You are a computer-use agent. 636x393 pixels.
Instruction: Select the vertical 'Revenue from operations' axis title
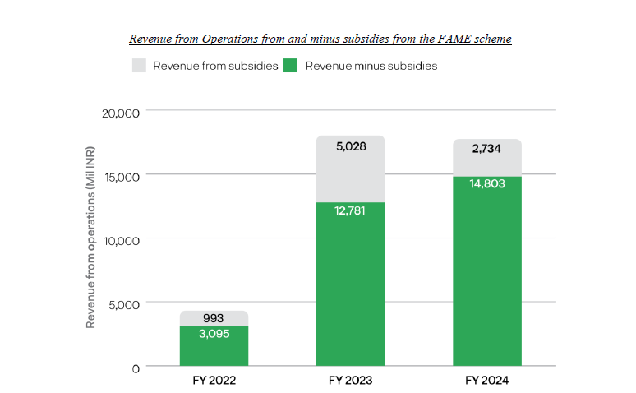(x=92, y=238)
